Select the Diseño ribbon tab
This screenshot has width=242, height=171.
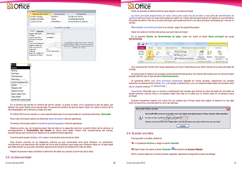tap(218, 48)
